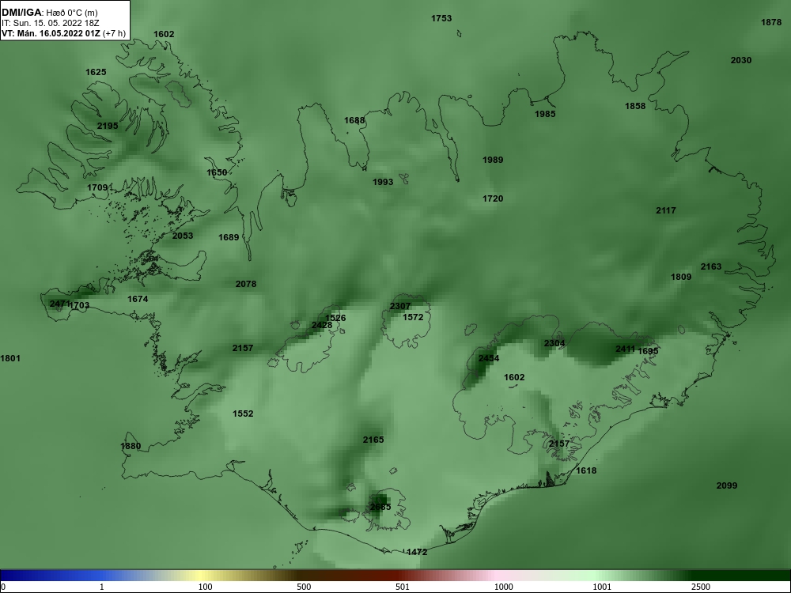The height and width of the screenshot is (593, 791).
Task: Click the legend label 501
Action: [404, 587]
